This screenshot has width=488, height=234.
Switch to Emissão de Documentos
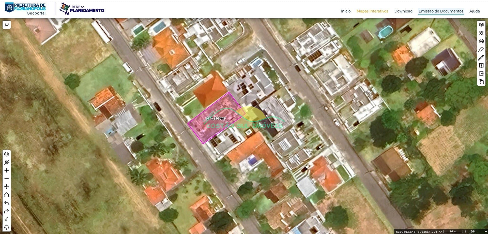pyautogui.click(x=441, y=11)
